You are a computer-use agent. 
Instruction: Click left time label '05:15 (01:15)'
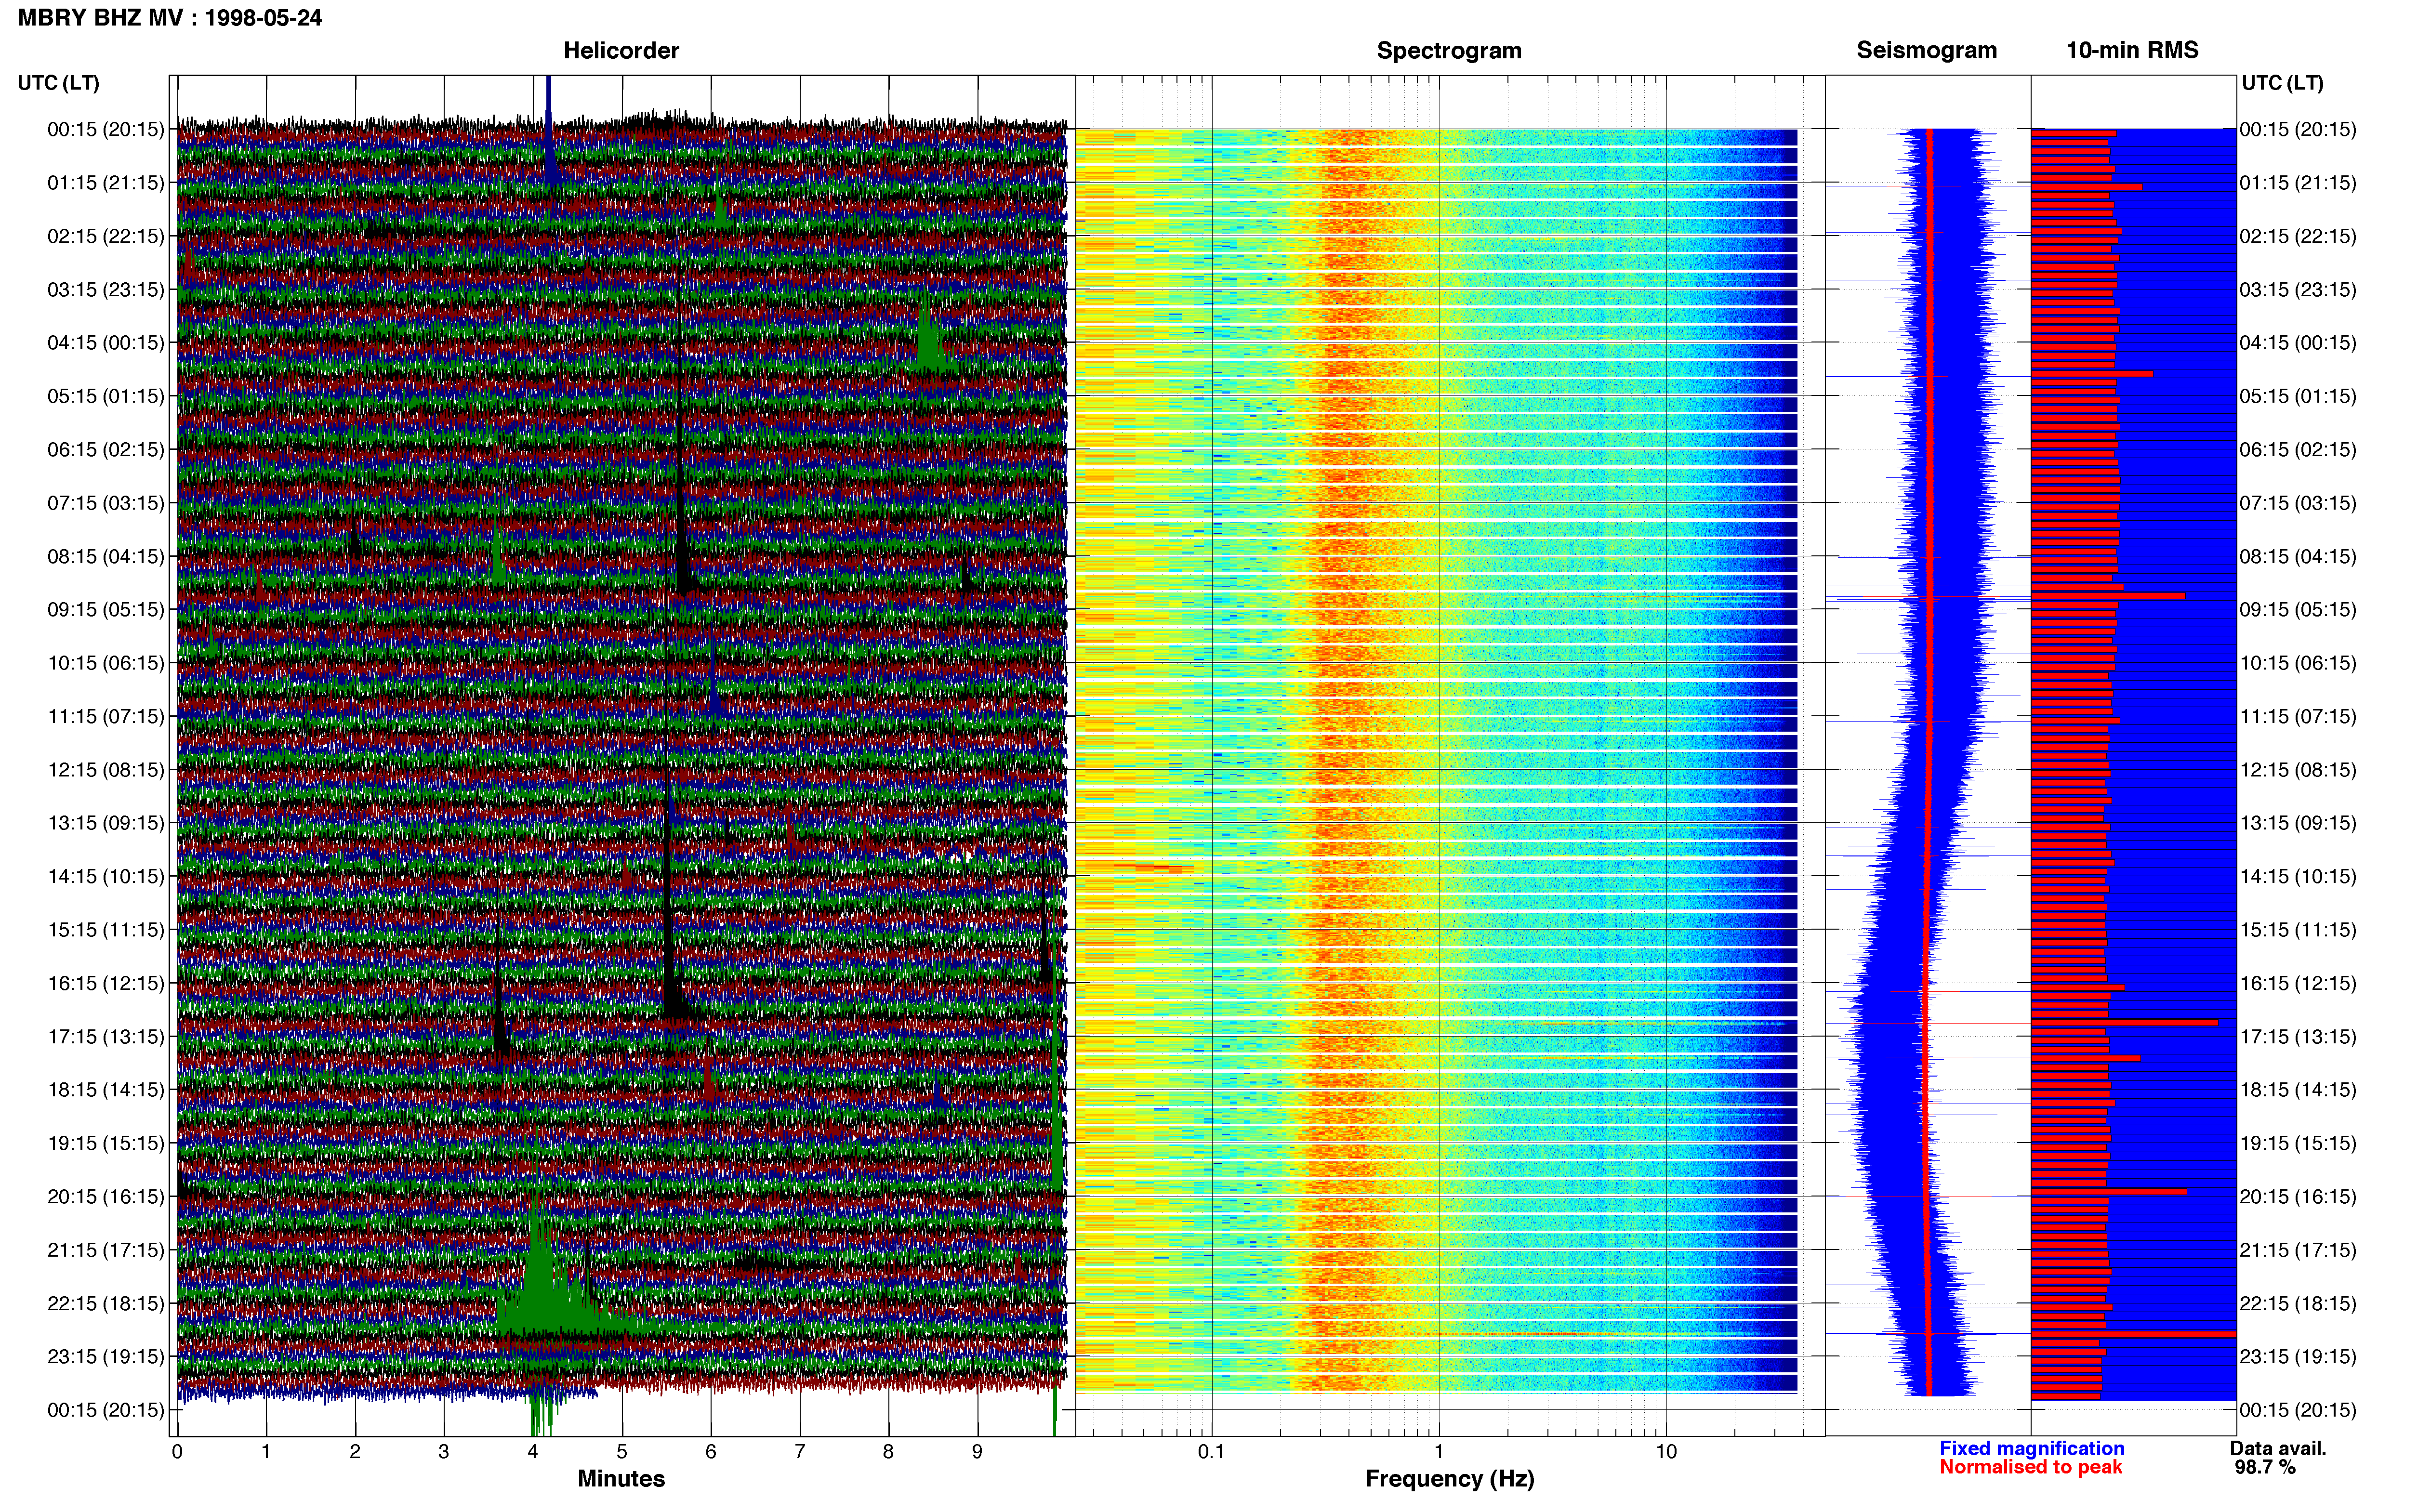pyautogui.click(x=106, y=396)
